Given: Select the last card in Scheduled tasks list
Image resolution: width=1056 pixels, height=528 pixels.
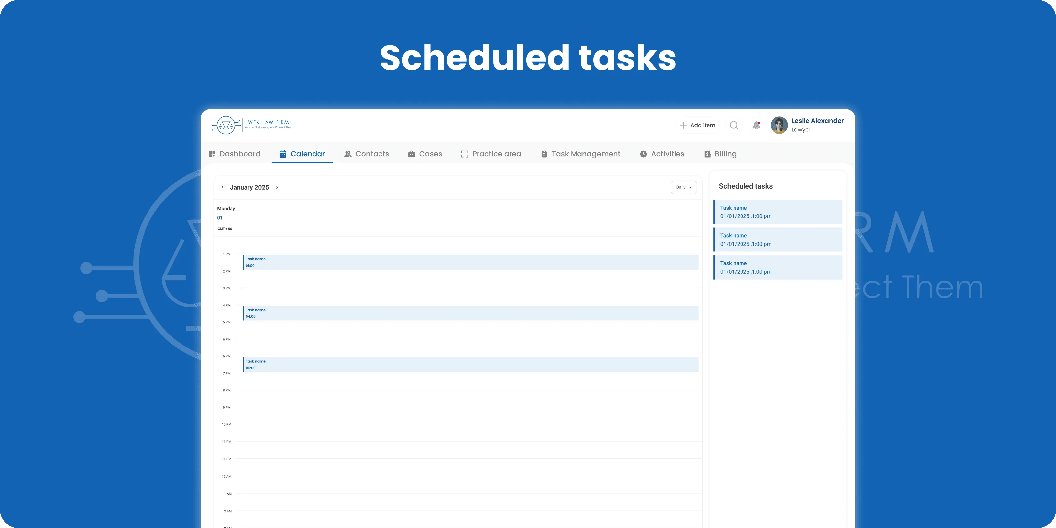Looking at the screenshot, I should 778,267.
